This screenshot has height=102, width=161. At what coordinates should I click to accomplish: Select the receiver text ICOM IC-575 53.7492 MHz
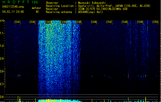click(103, 9)
